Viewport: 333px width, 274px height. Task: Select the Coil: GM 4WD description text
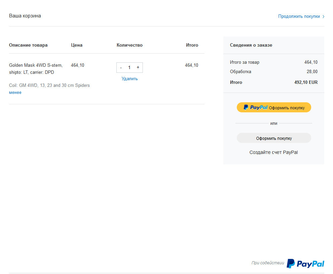pyautogui.click(x=49, y=86)
